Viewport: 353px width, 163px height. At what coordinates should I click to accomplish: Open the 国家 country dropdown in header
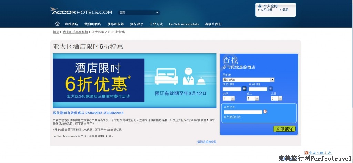click(139, 13)
